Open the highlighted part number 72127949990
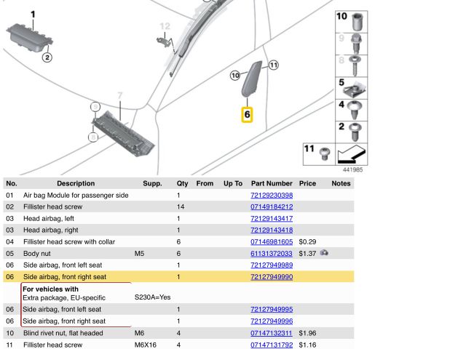466x349 pixels. pyautogui.click(x=271, y=277)
